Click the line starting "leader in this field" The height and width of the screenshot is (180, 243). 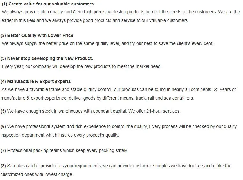pos(95,20)
